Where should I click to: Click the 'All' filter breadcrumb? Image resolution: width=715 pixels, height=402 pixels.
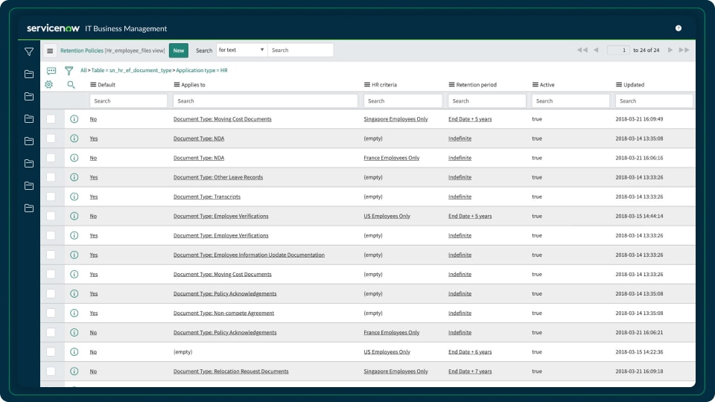click(x=83, y=70)
